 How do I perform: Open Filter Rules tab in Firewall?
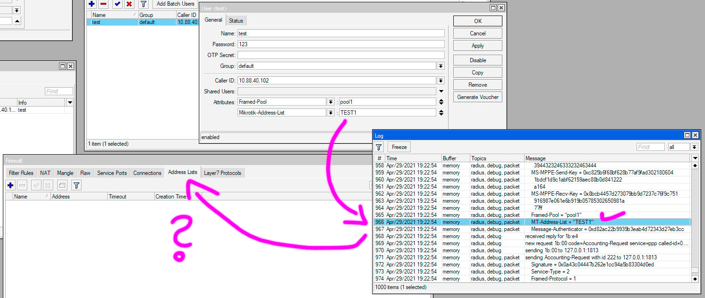(21, 173)
